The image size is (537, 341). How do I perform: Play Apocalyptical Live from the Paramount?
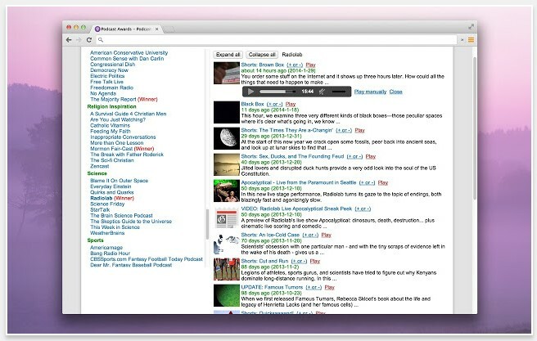(x=383, y=182)
